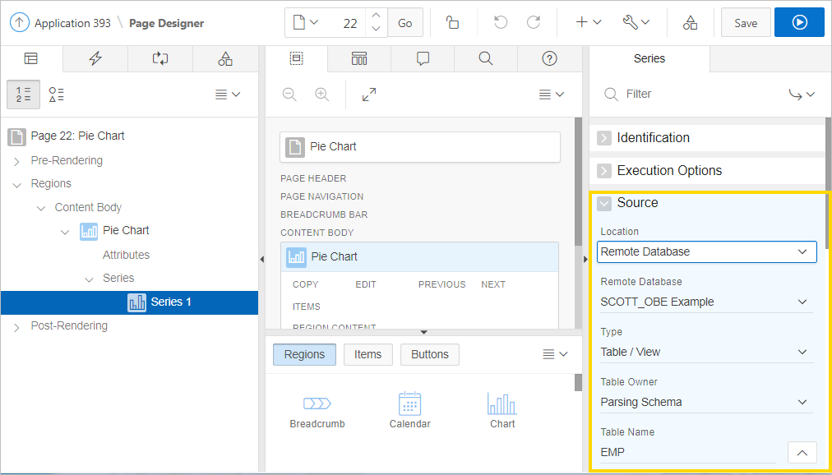
Task: Open the Help question mark tab
Action: (550, 58)
